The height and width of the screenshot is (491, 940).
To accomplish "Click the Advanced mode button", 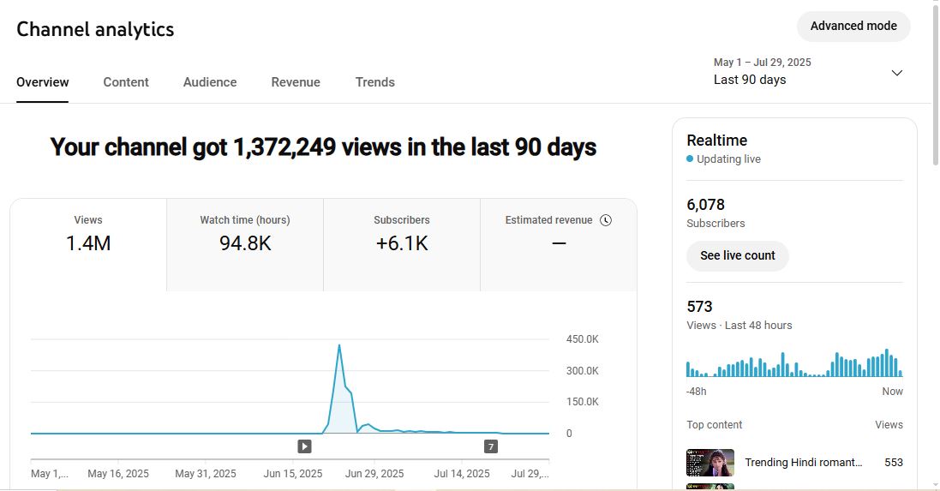I will pyautogui.click(x=853, y=26).
